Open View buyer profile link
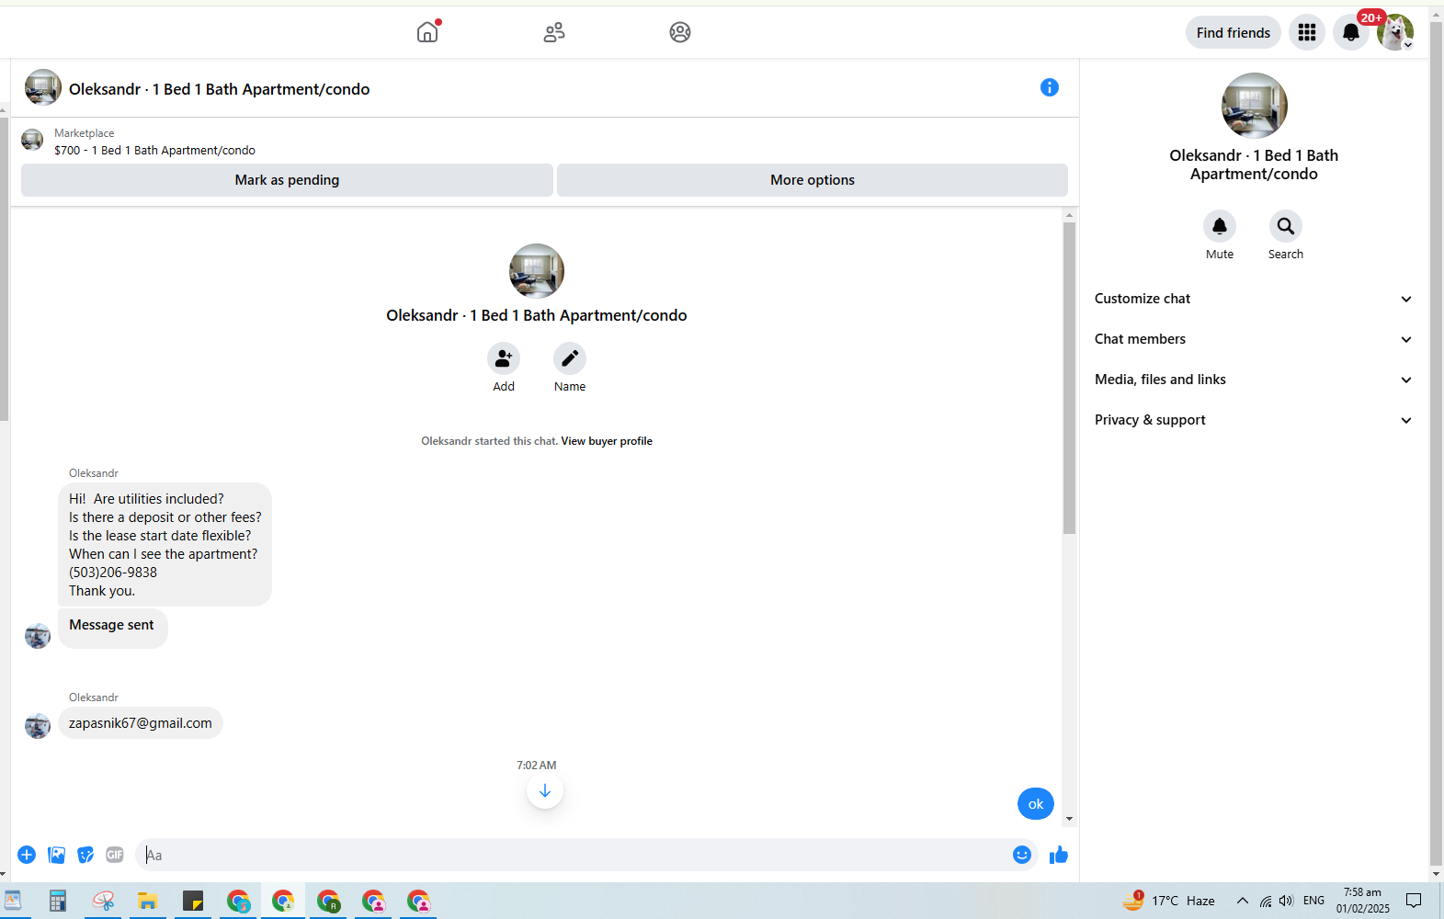This screenshot has height=919, width=1444. 607,441
